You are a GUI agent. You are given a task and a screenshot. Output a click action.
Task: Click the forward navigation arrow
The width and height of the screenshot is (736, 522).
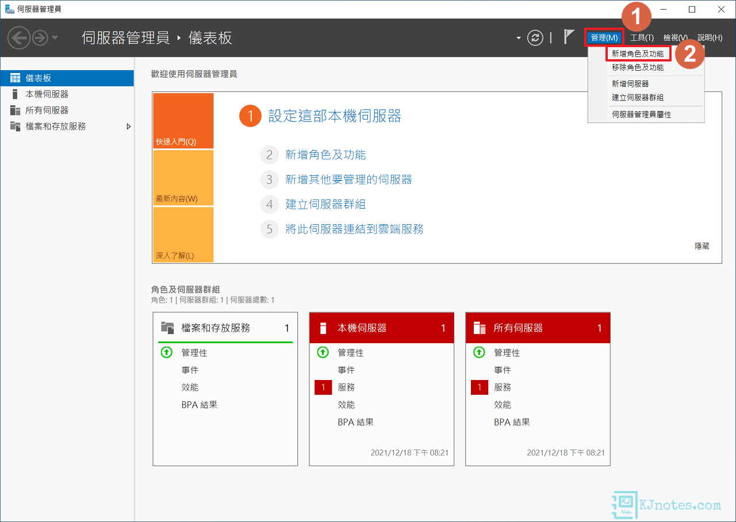pyautogui.click(x=40, y=38)
